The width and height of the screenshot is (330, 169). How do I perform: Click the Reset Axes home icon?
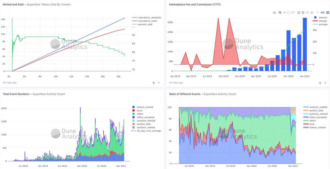point(312,13)
